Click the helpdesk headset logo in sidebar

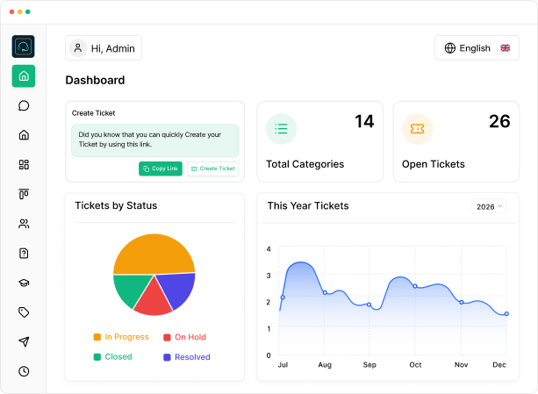coord(24,47)
